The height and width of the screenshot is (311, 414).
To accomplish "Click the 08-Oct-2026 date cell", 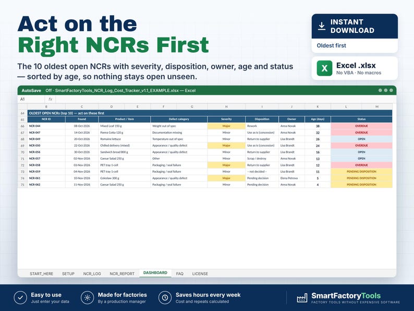I will 82,126.
